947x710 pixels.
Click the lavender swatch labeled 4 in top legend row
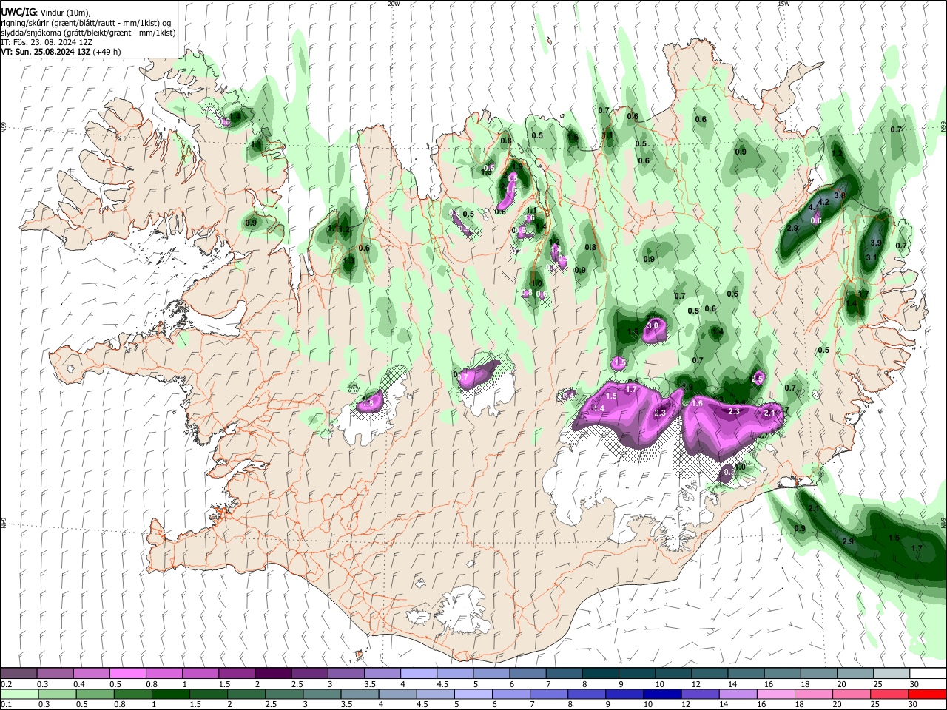(418, 673)
